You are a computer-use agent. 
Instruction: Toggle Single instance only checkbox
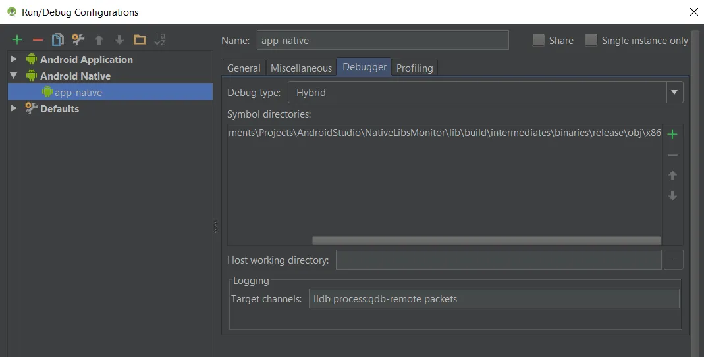point(591,40)
